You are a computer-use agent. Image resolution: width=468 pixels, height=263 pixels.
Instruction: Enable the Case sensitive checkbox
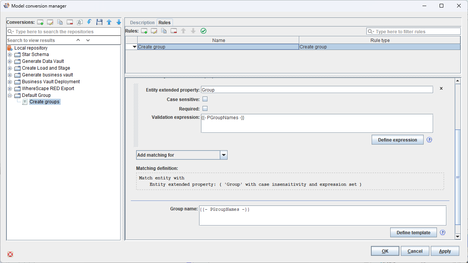(x=205, y=99)
